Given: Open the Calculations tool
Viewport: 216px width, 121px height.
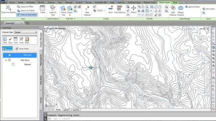Looking at the screenshot, I should tap(119, 9).
